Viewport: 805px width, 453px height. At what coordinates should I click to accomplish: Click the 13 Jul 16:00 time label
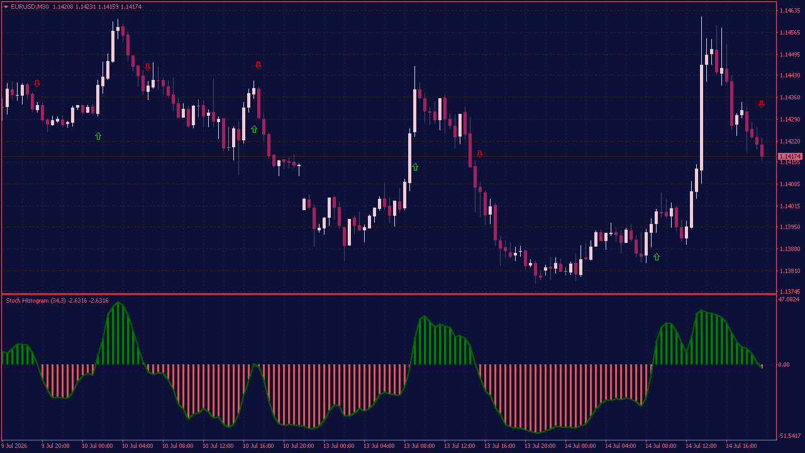point(499,446)
